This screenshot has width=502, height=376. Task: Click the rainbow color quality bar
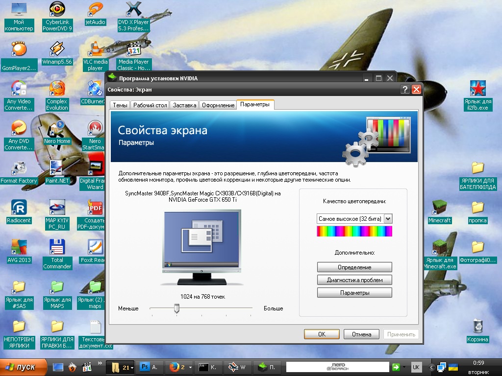point(354,231)
